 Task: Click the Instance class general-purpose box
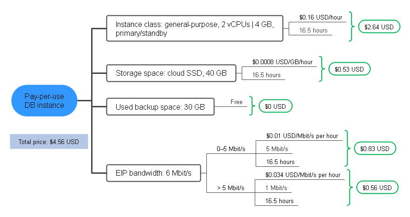point(194,28)
